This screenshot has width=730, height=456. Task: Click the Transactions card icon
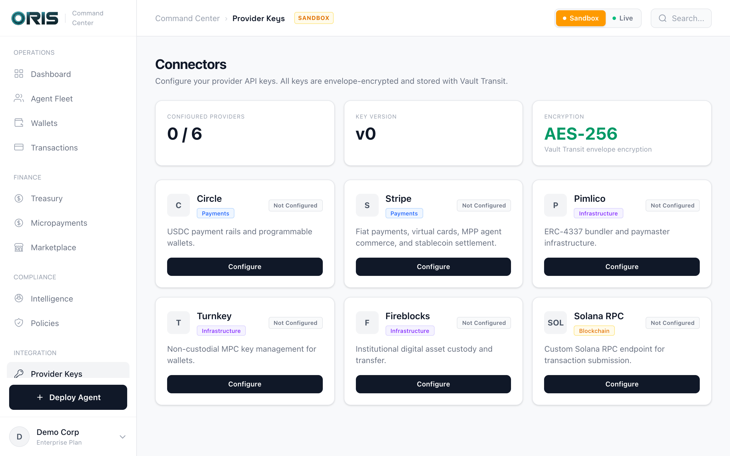(19, 147)
